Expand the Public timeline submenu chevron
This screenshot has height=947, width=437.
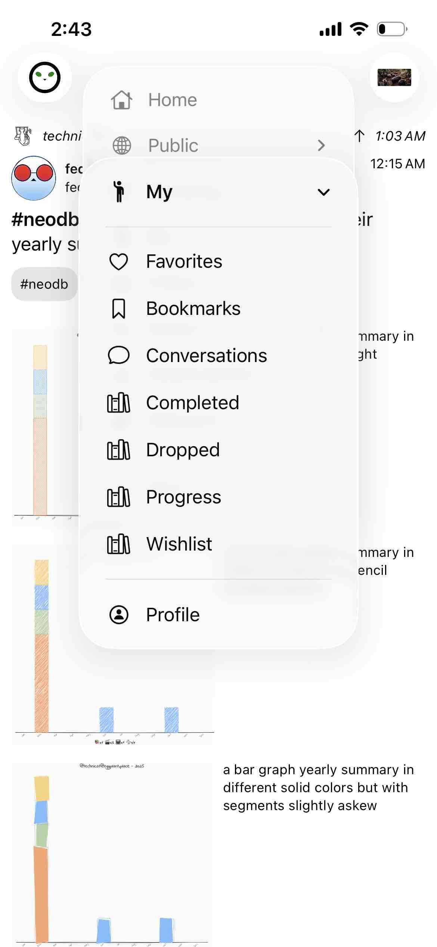[321, 145]
